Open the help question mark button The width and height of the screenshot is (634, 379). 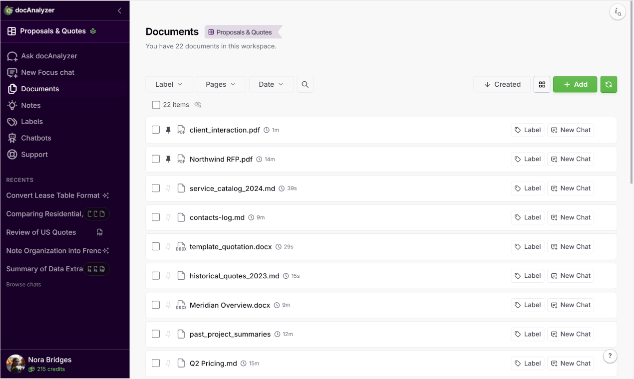[610, 356]
